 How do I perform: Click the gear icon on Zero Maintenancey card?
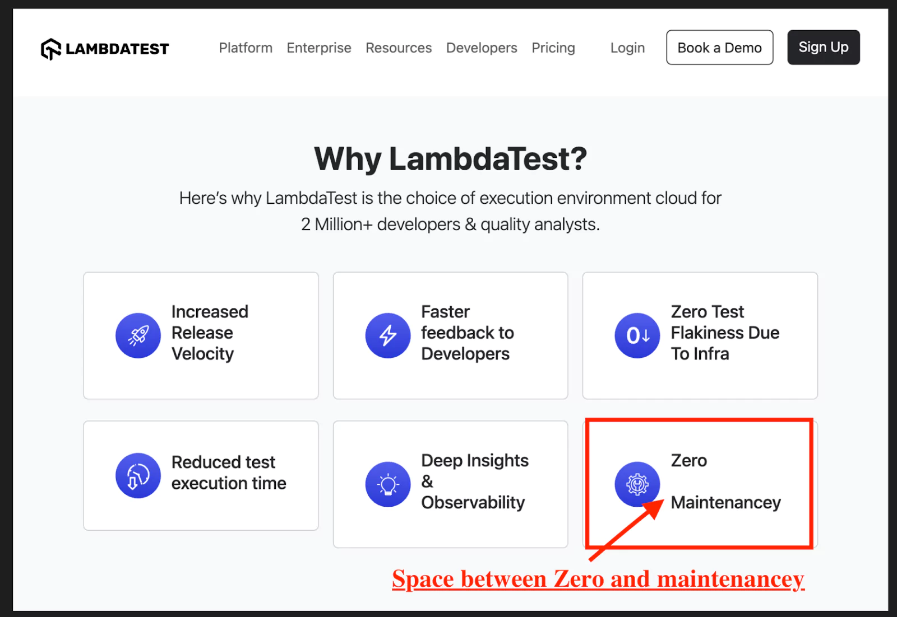(637, 484)
